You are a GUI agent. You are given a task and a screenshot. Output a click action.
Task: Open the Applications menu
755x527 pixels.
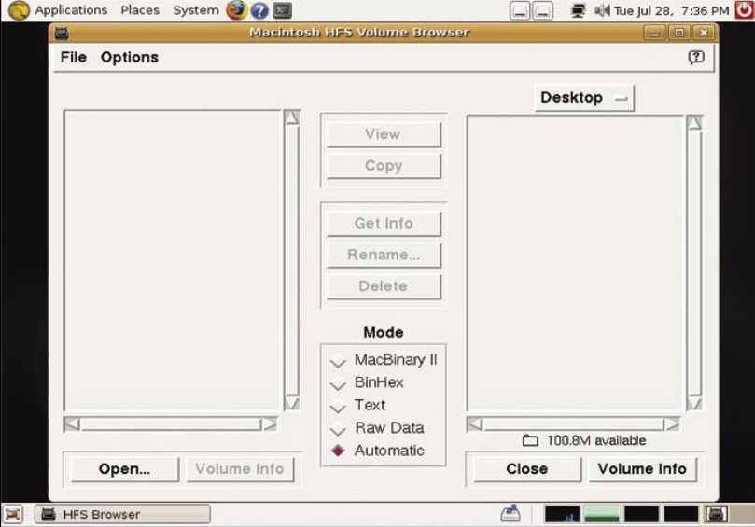(71, 10)
